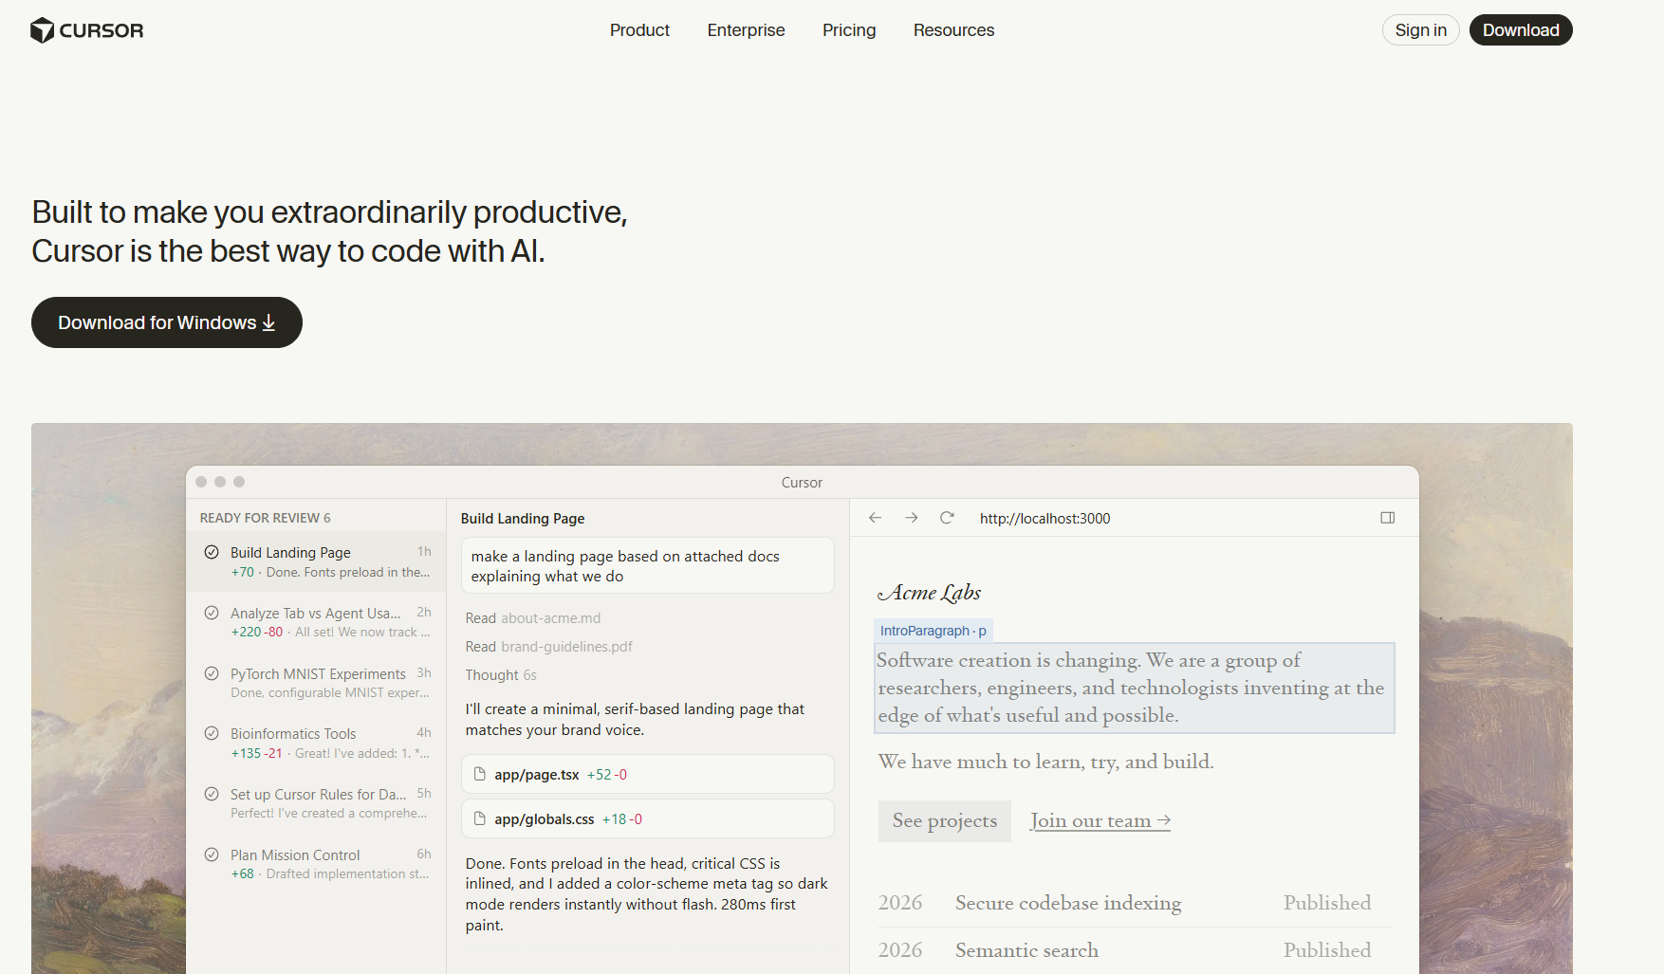Click check icon beside Cursor Rules task
Screen dimensions: 1664x974
tap(212, 794)
